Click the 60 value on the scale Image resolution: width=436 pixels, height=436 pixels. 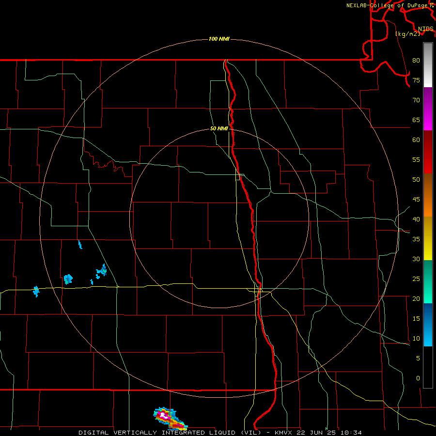416,140
